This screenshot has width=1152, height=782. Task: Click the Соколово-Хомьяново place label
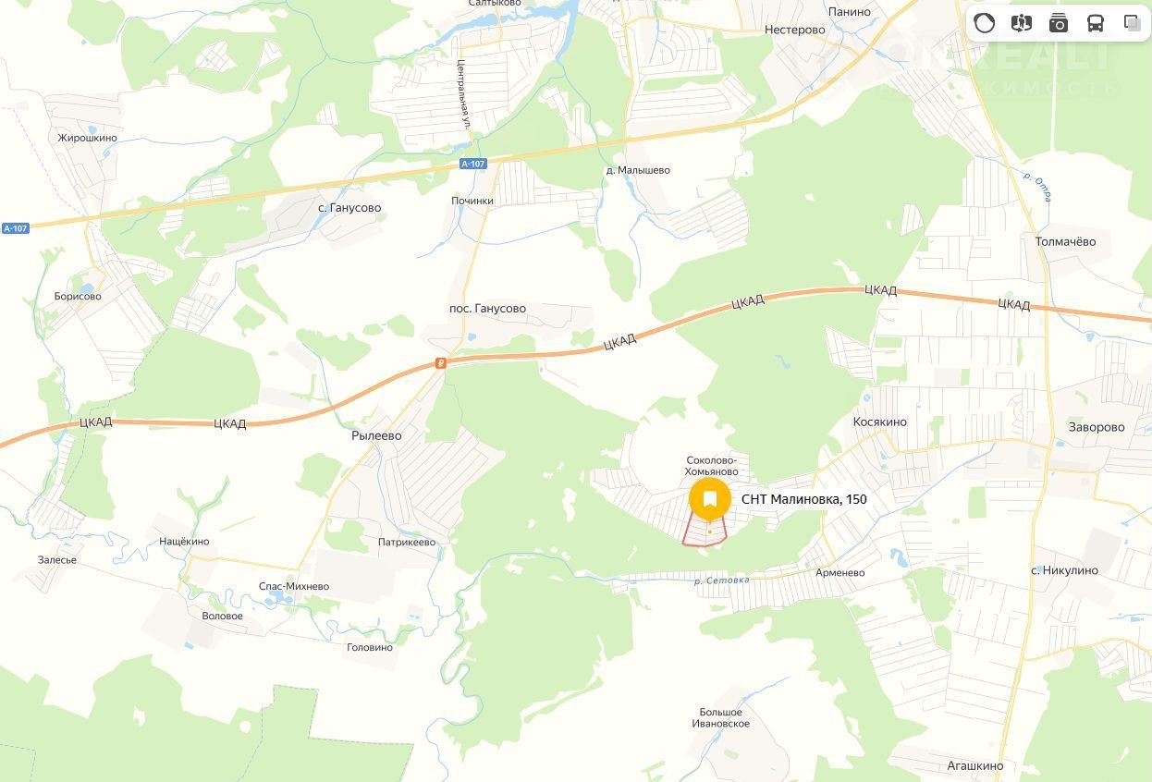(712, 465)
